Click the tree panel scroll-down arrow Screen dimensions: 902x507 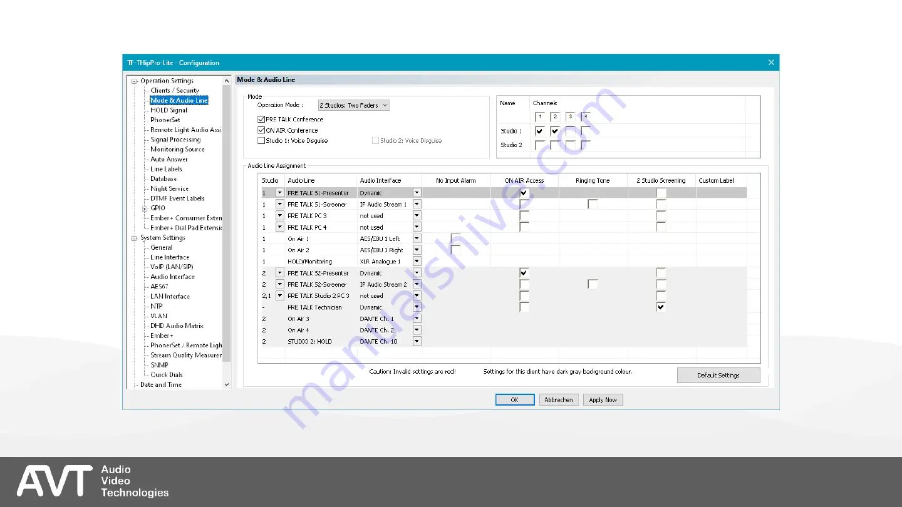click(227, 384)
